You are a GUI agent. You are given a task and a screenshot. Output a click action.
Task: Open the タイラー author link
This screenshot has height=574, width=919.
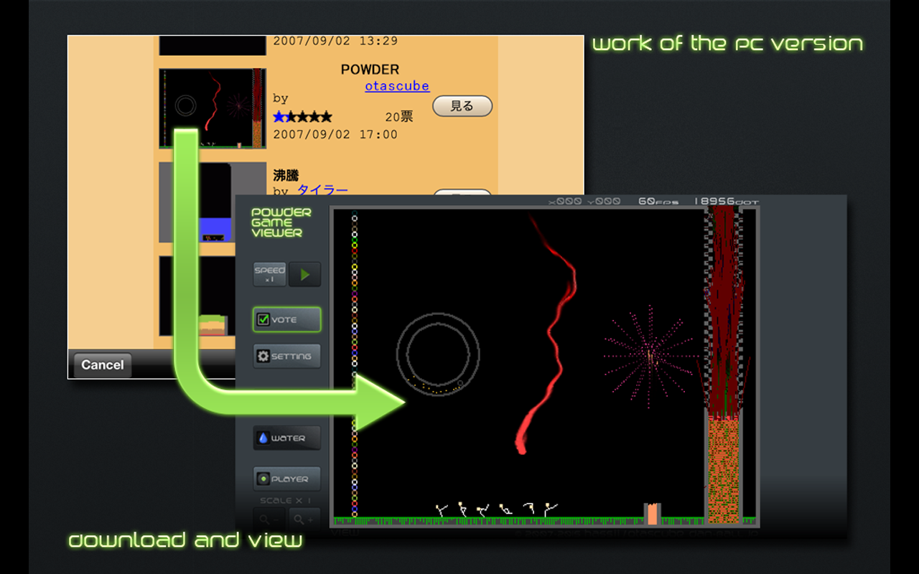click(322, 190)
